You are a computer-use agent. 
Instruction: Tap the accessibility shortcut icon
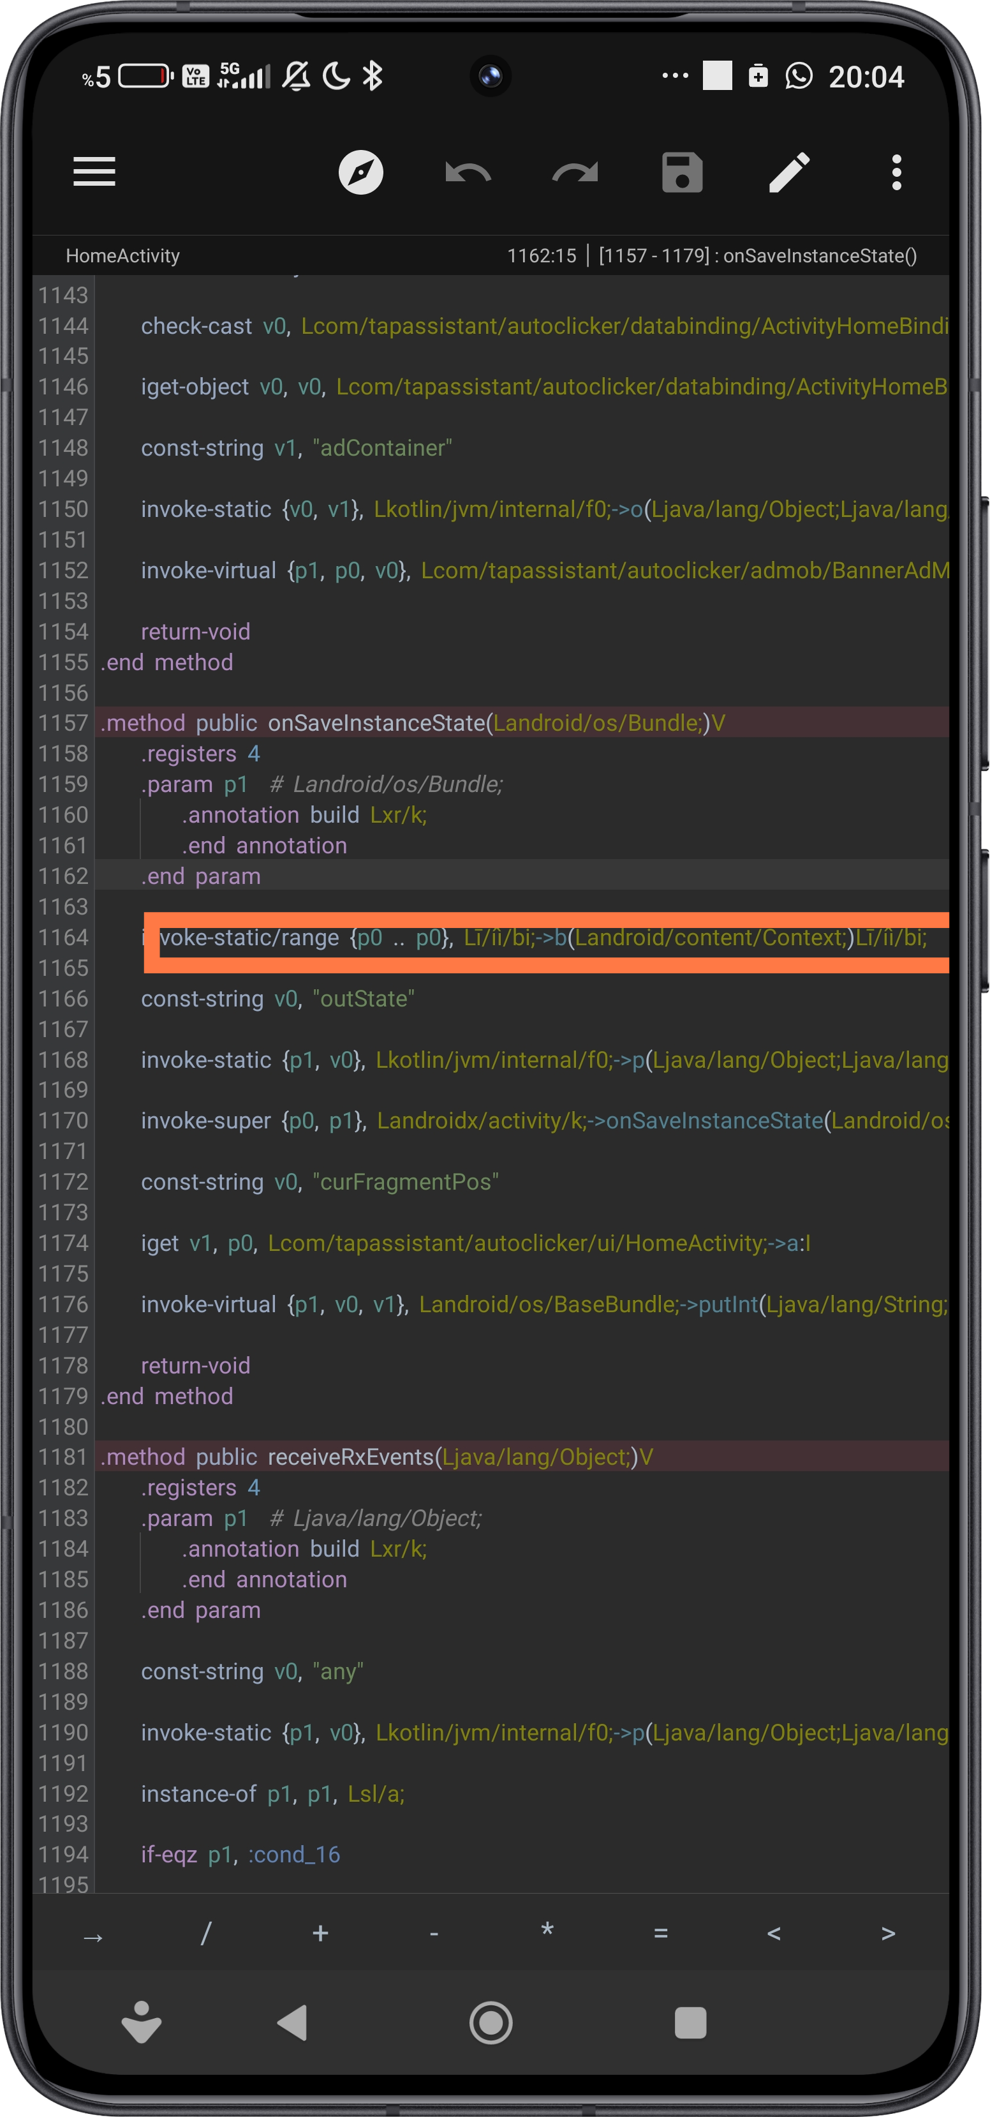coord(142,2021)
